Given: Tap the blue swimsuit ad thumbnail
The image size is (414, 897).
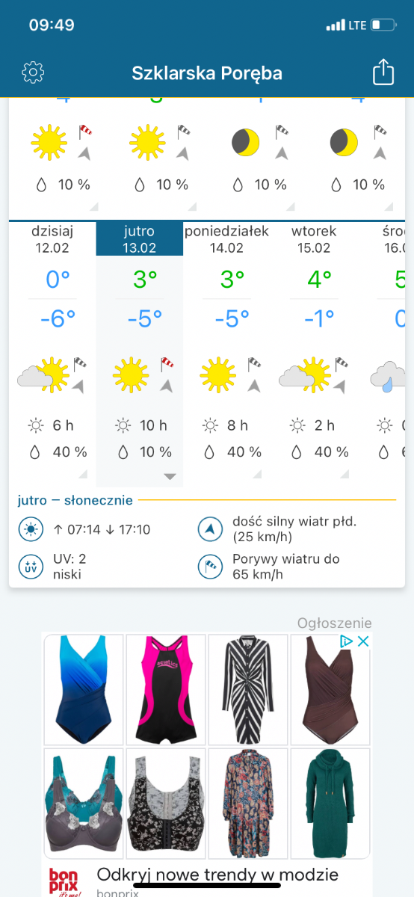Looking at the screenshot, I should 84,689.
